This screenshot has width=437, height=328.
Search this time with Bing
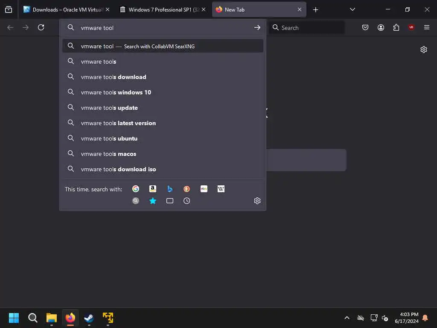click(170, 189)
